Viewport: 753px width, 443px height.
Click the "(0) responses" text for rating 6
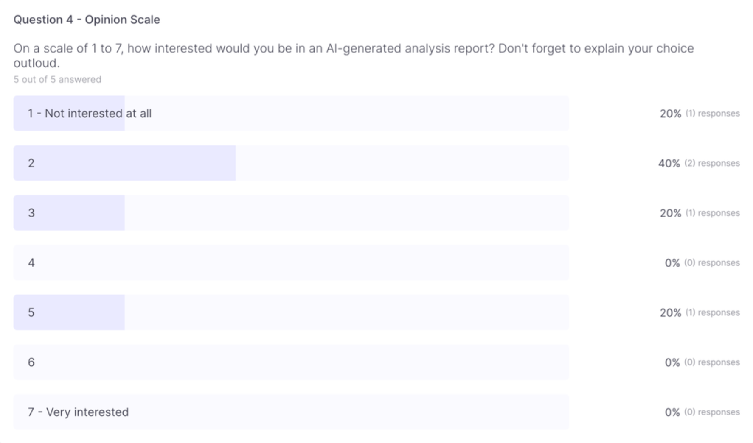pyautogui.click(x=712, y=362)
